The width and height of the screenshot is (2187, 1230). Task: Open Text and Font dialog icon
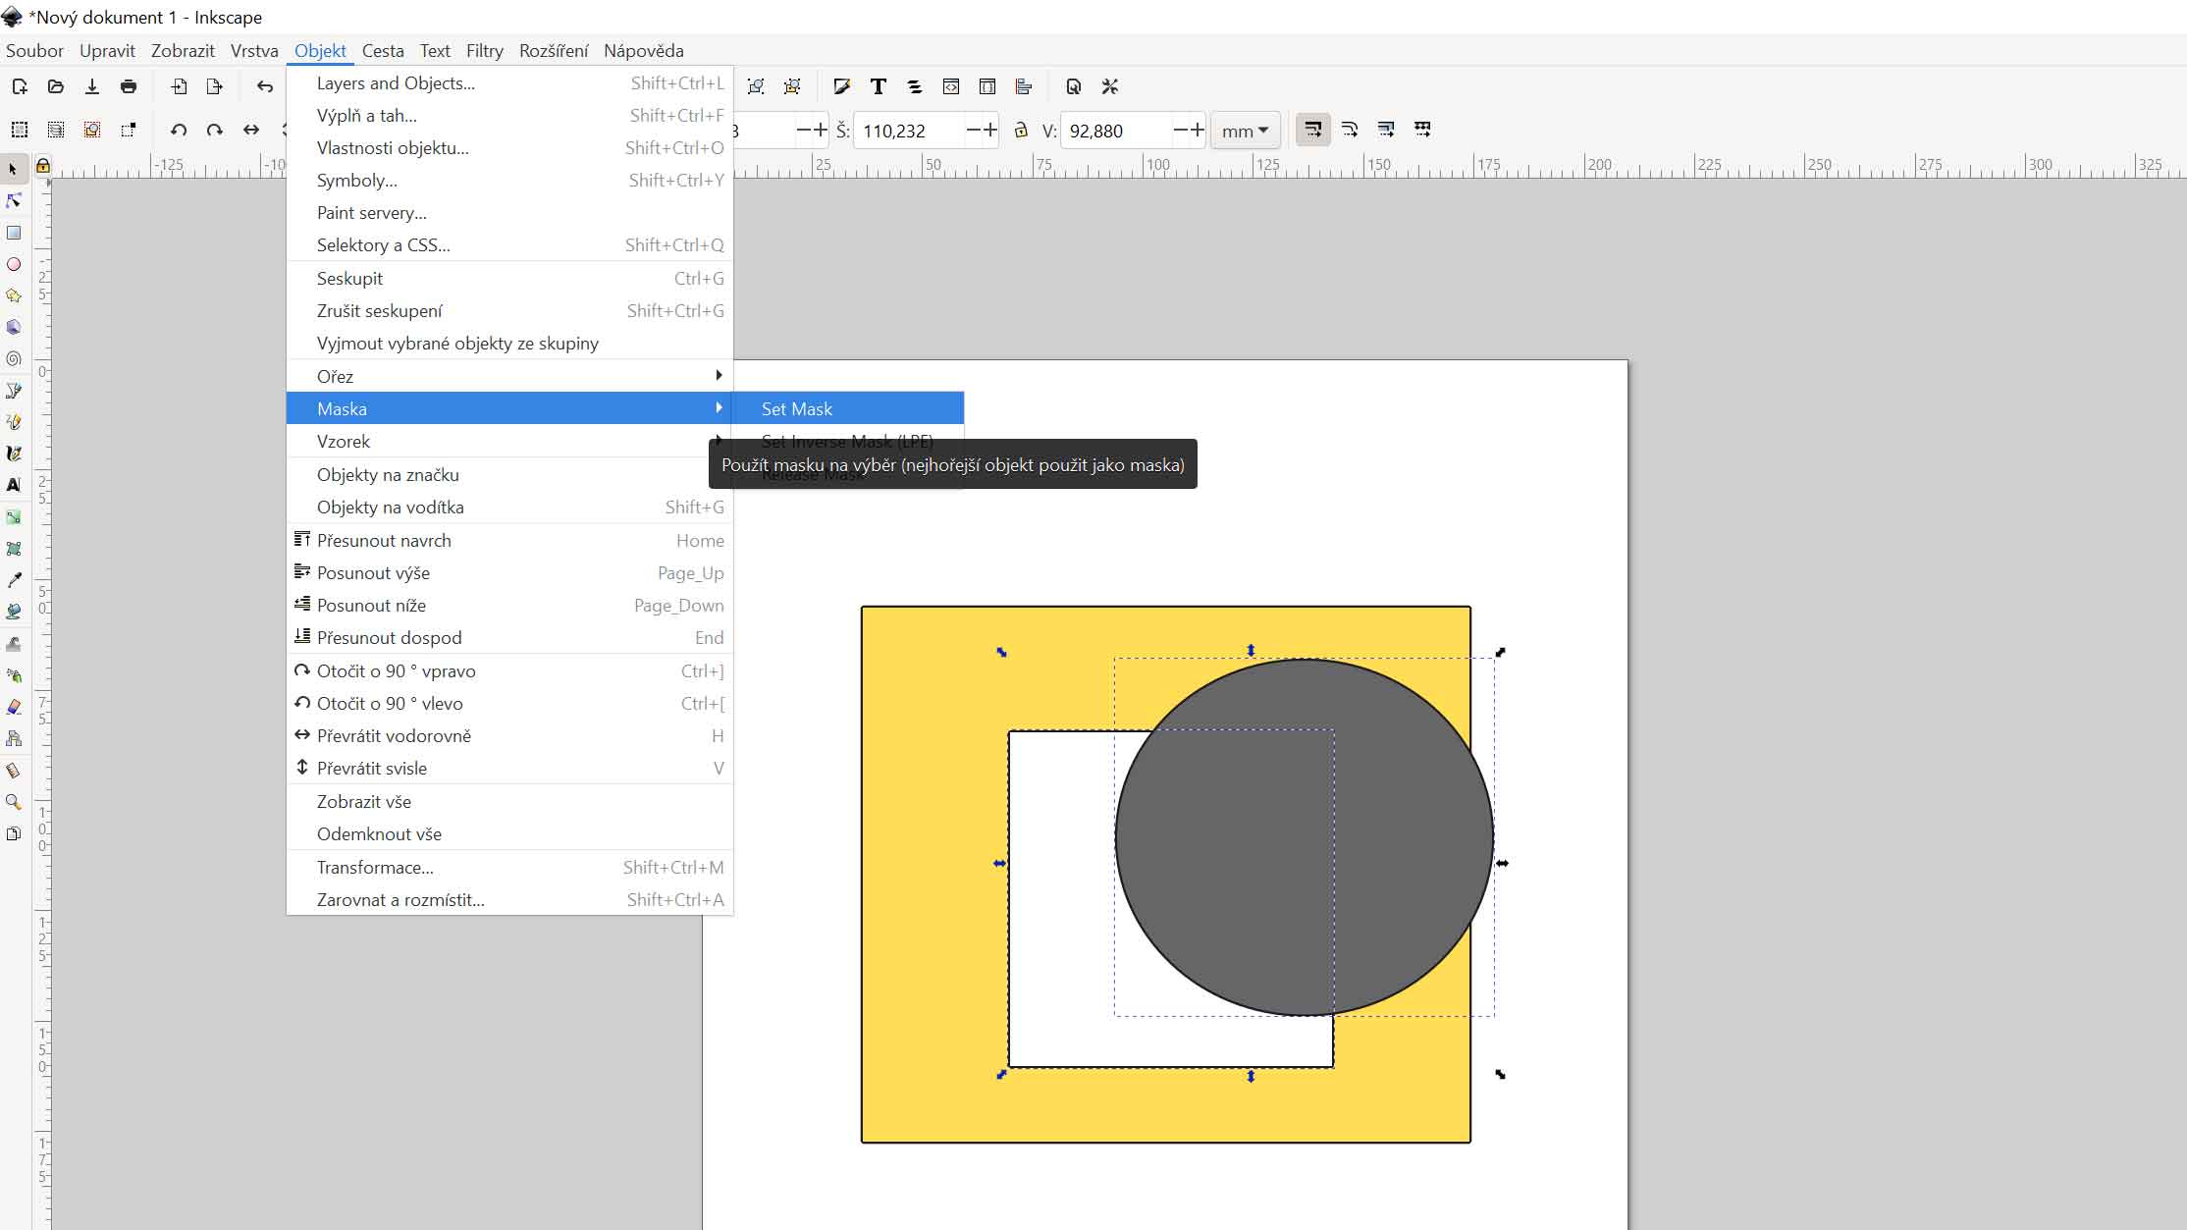coord(878,86)
